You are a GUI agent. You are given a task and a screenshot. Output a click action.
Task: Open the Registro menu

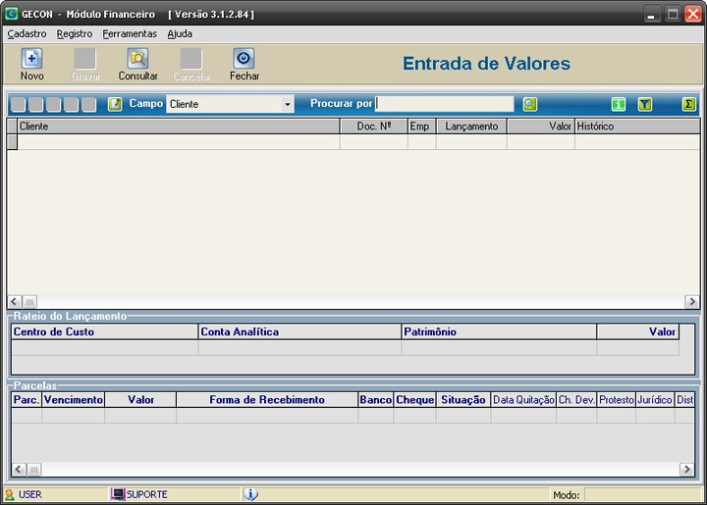pos(75,33)
